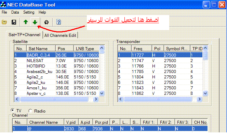Select the BADR_C,3,4 satellite row
The width and height of the screenshot is (227, 133).
point(57,55)
